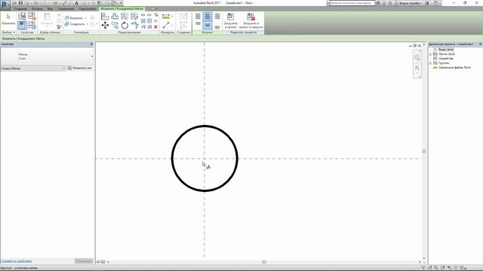The width and height of the screenshot is (483, 271).
Task: Click the red Delete X icon
Action: pos(155,27)
